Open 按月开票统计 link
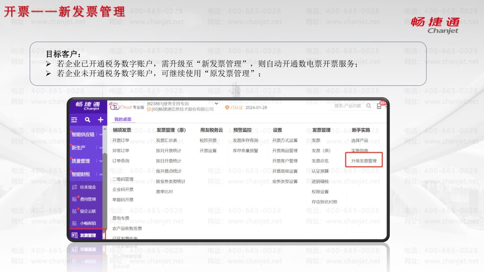Image resolution: width=484 pixels, height=272 pixels. (x=169, y=151)
